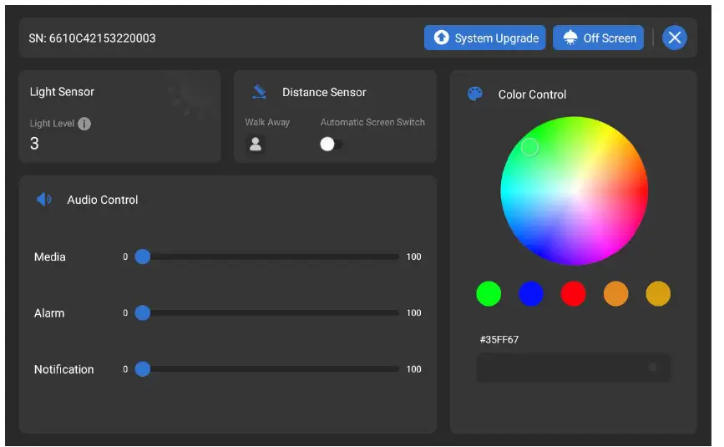Toggle the Automatic Screen Switch
Image resolution: width=724 pixels, height=447 pixels.
tap(331, 144)
